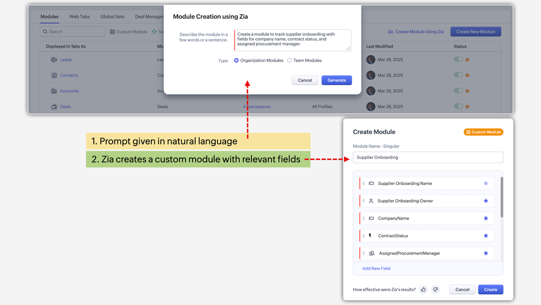541x305 pixels.
Task: Select Team Modules radio button
Action: click(289, 61)
